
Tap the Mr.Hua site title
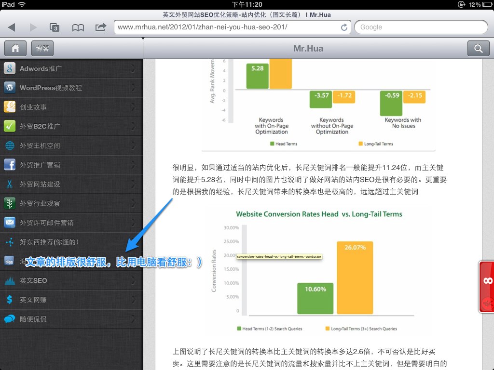(x=308, y=49)
